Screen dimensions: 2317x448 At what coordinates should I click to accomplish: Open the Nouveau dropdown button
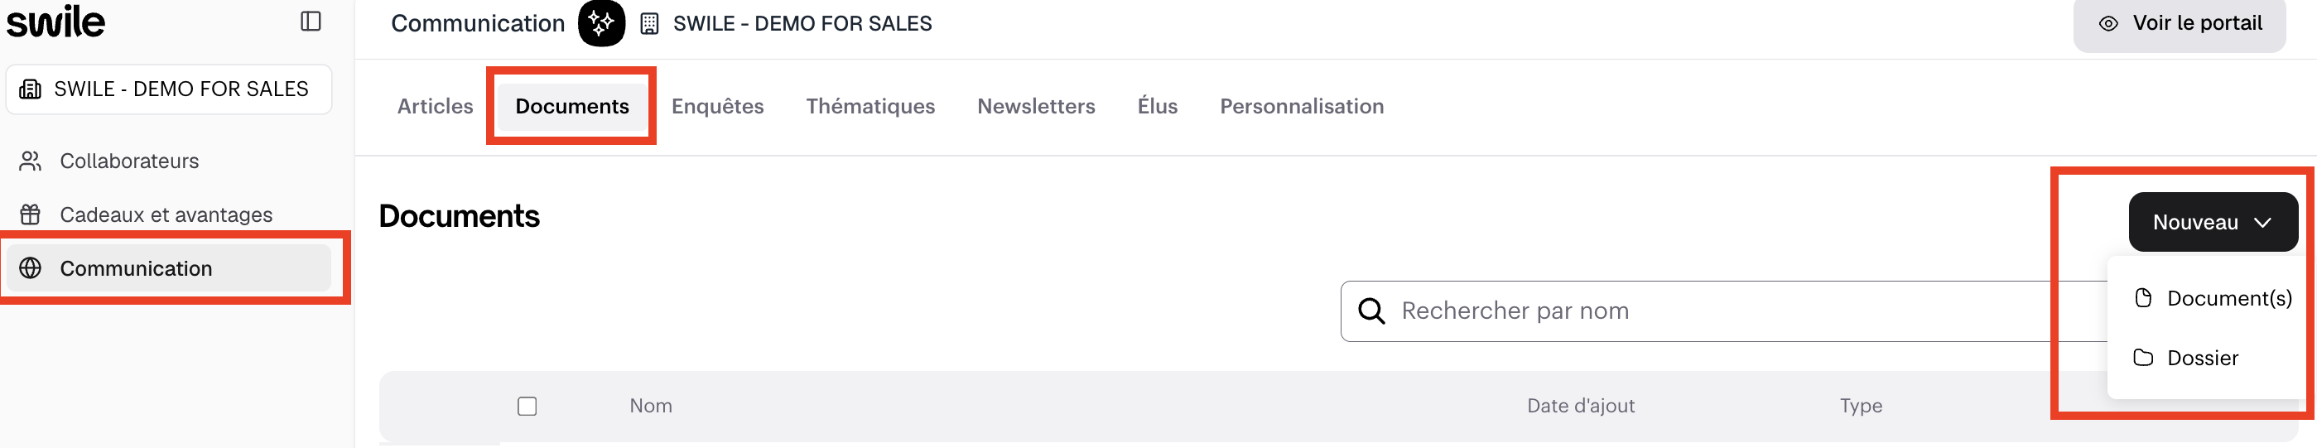tap(2212, 222)
